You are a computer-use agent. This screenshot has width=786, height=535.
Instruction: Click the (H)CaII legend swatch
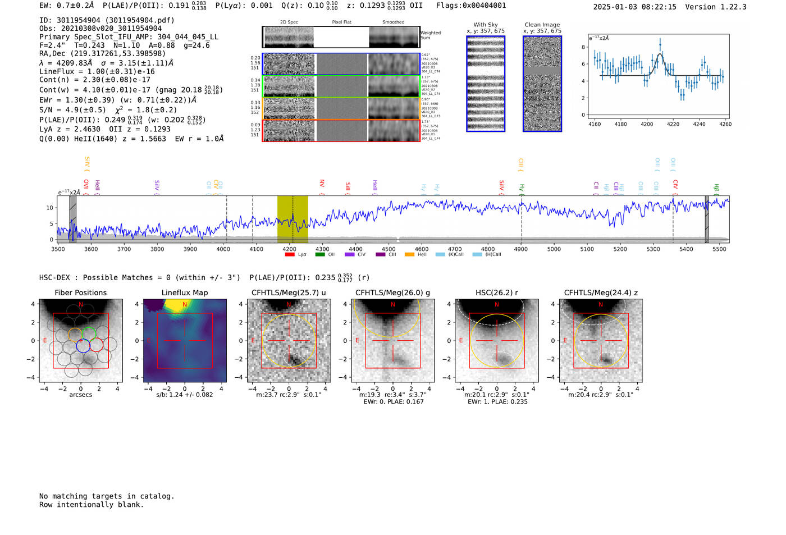coord(477,254)
